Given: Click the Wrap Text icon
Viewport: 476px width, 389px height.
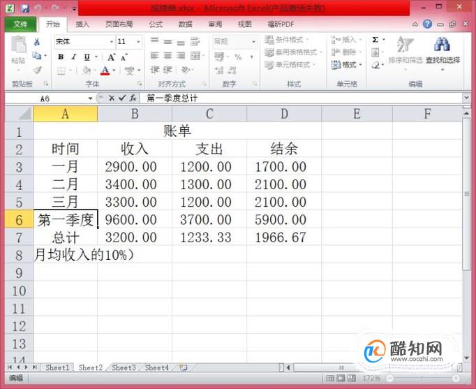Looking at the screenshot, I should pyautogui.click(x=195, y=41).
